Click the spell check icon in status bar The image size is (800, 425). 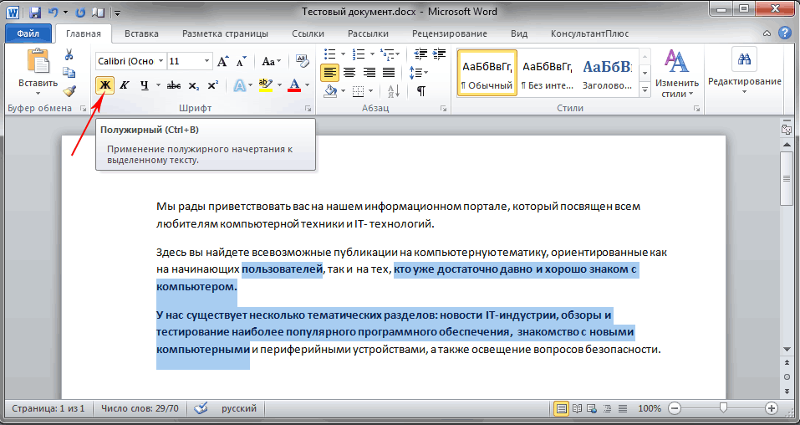[x=201, y=408]
